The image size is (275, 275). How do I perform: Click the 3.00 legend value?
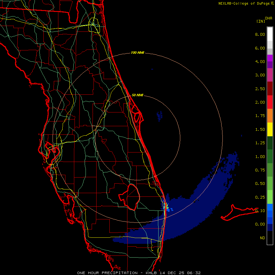point(260,75)
